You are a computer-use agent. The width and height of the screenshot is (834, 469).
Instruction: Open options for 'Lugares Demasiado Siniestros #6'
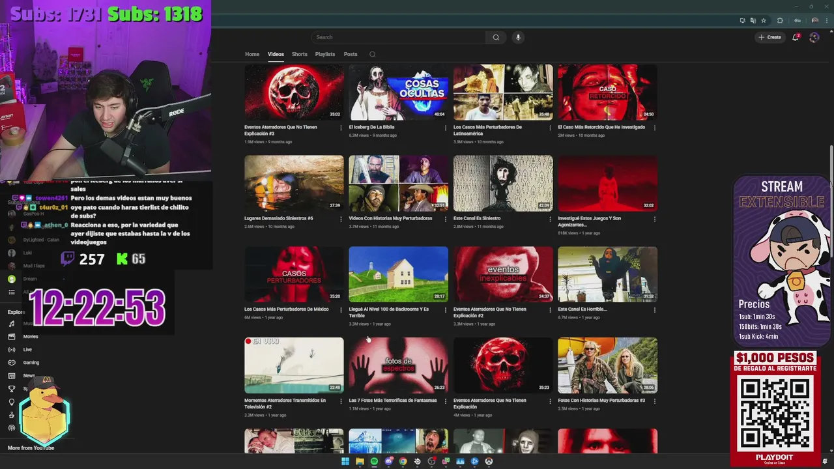pos(341,219)
